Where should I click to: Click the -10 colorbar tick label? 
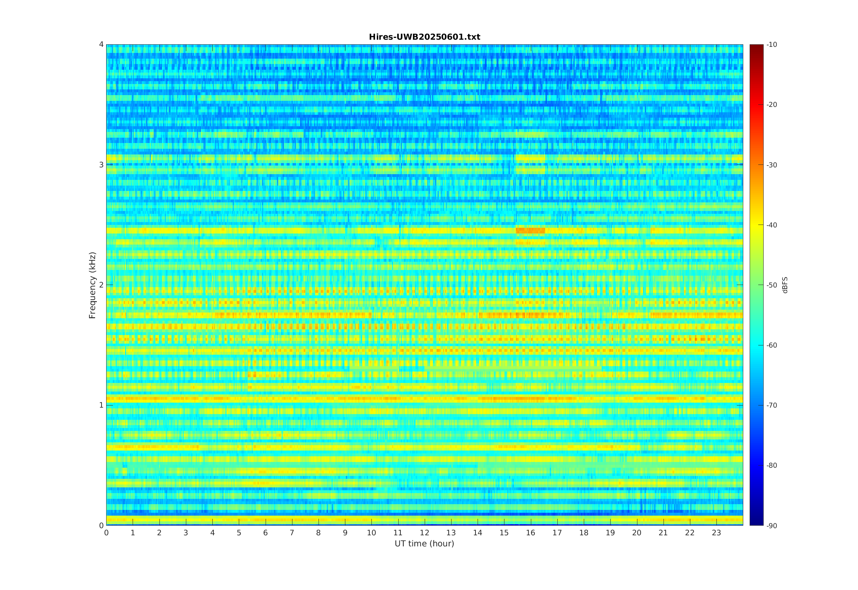tap(771, 45)
